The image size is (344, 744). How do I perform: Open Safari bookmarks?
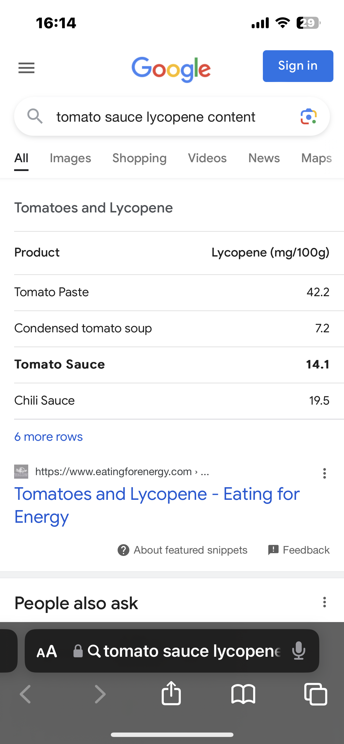(243, 694)
